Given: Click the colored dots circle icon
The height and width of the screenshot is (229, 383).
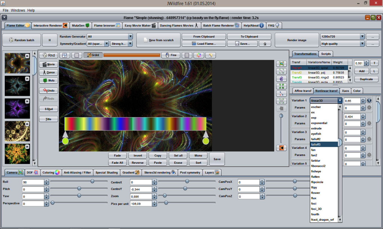Looking at the screenshot, I should [199, 55].
